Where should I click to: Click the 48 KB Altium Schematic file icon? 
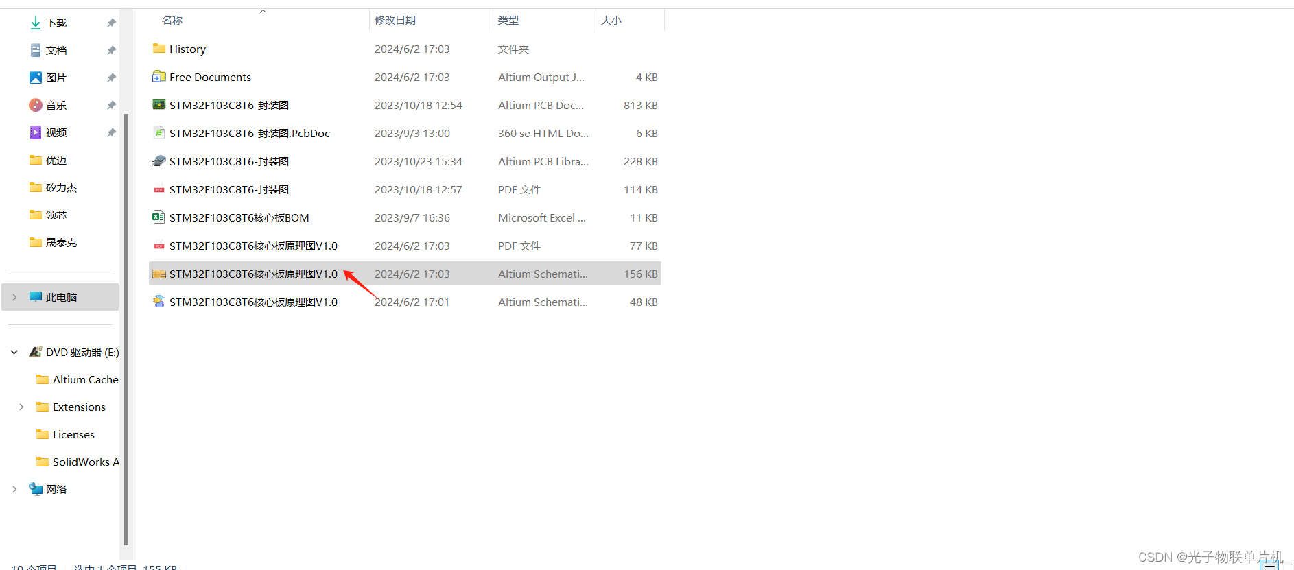pyautogui.click(x=159, y=302)
